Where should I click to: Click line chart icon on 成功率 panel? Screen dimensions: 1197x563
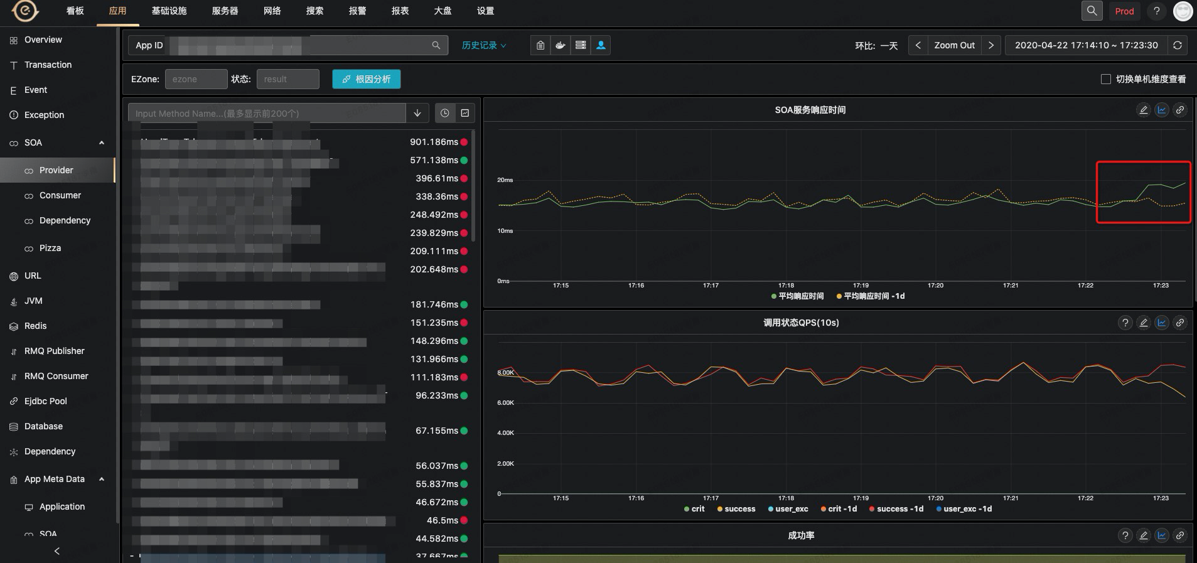(1162, 535)
